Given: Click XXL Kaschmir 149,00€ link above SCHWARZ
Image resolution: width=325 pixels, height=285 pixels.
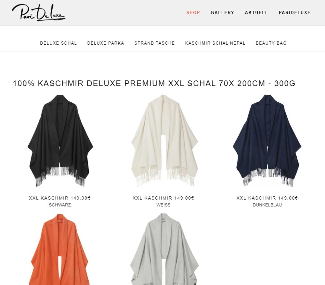Looking at the screenshot, I should pyautogui.click(x=60, y=198).
